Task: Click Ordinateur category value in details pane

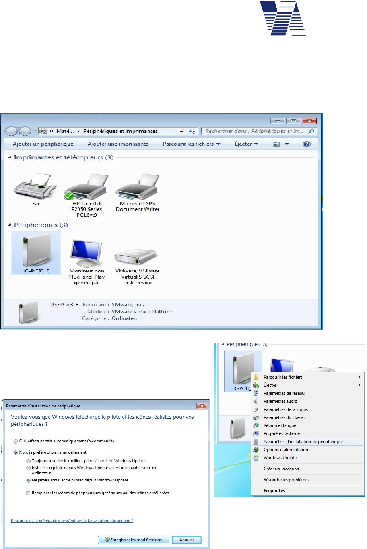Action: tap(125, 318)
